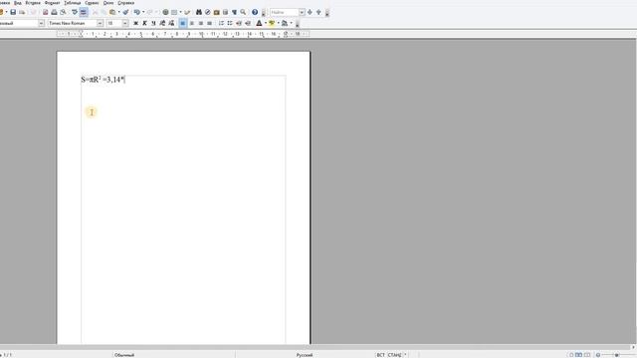Expand the font size dropdown
Image resolution: width=637 pixels, height=358 pixels.
[x=125, y=23]
